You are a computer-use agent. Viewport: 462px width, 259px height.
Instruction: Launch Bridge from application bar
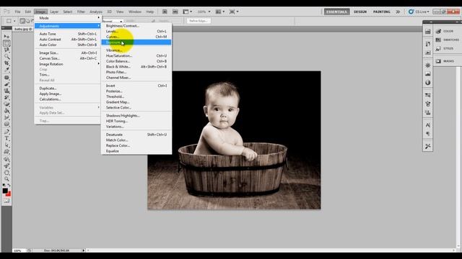click(165, 12)
